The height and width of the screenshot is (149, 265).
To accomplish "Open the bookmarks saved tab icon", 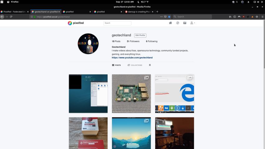I will (x=150, y=65).
